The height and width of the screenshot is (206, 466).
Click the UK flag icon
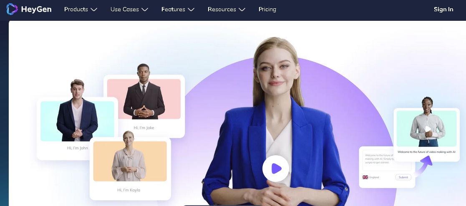[x=365, y=177]
